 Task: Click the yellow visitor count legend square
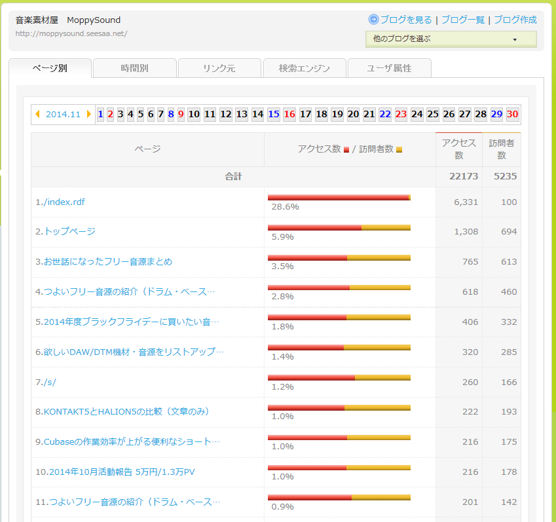(399, 150)
